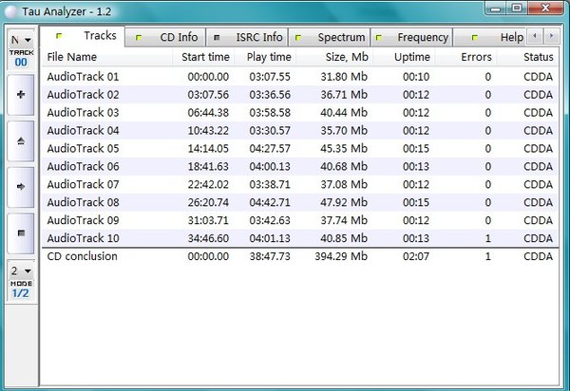Click the right arrow button in sidebar
Image resolution: width=570 pixels, height=391 pixels.
coord(21,187)
